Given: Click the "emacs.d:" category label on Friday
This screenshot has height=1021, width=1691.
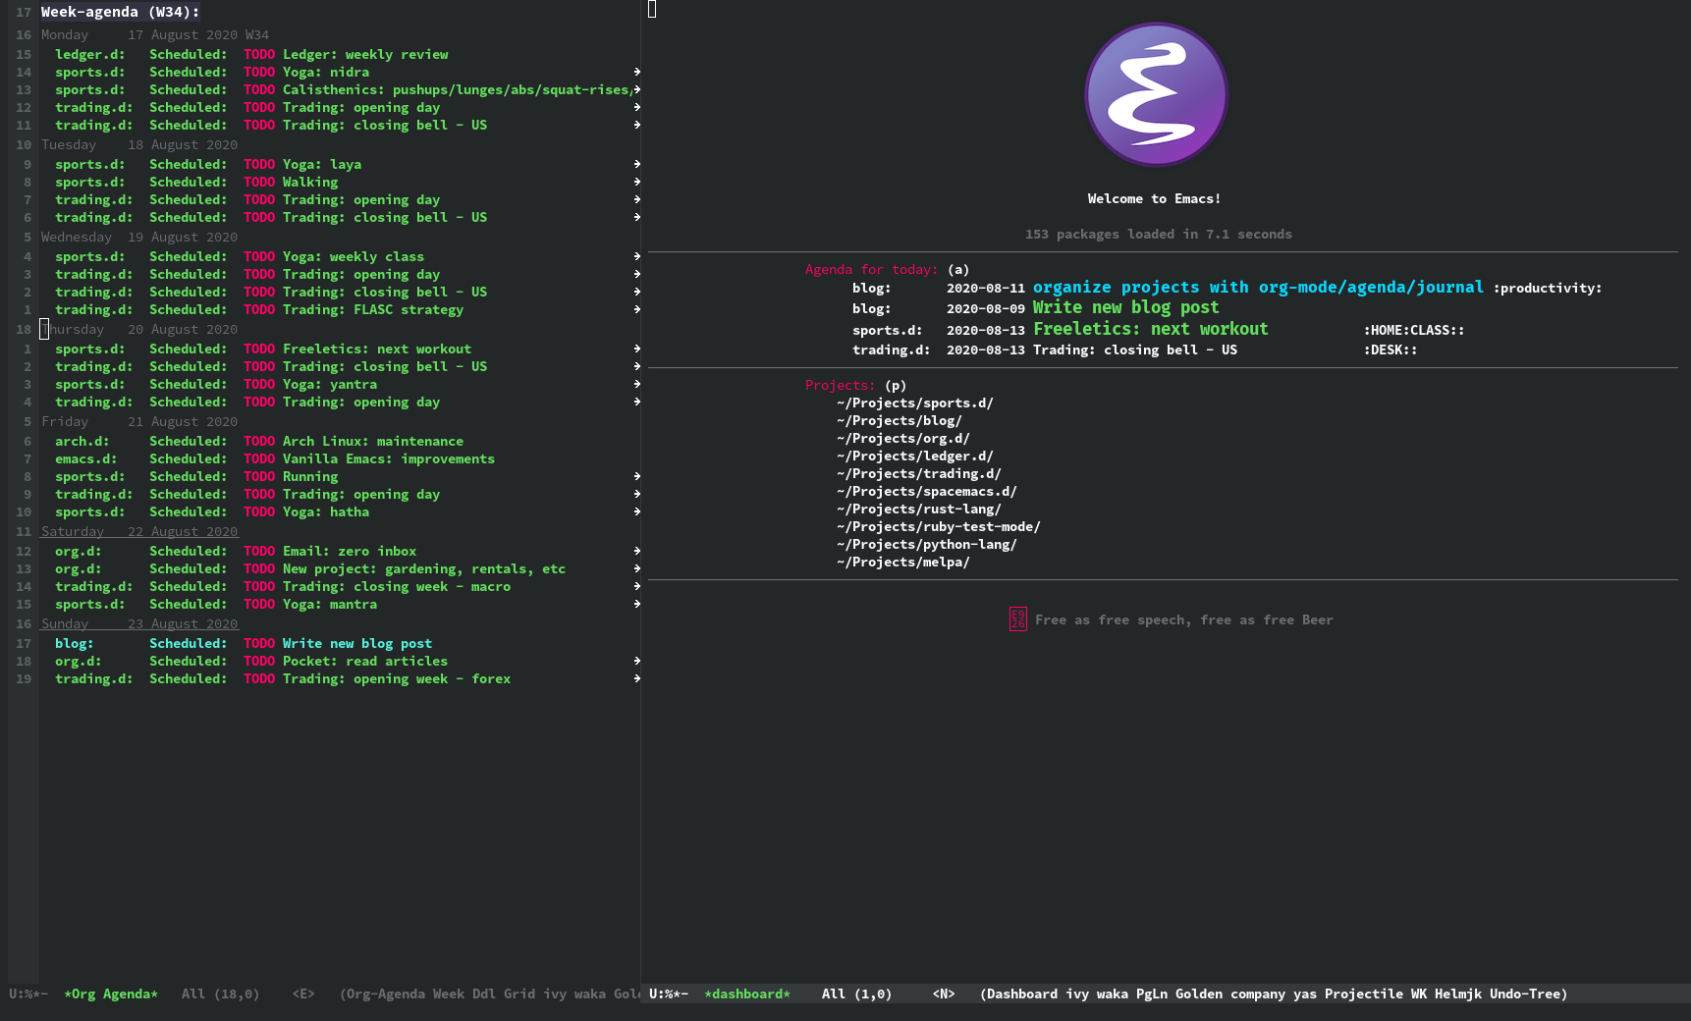Looking at the screenshot, I should click(x=86, y=458).
